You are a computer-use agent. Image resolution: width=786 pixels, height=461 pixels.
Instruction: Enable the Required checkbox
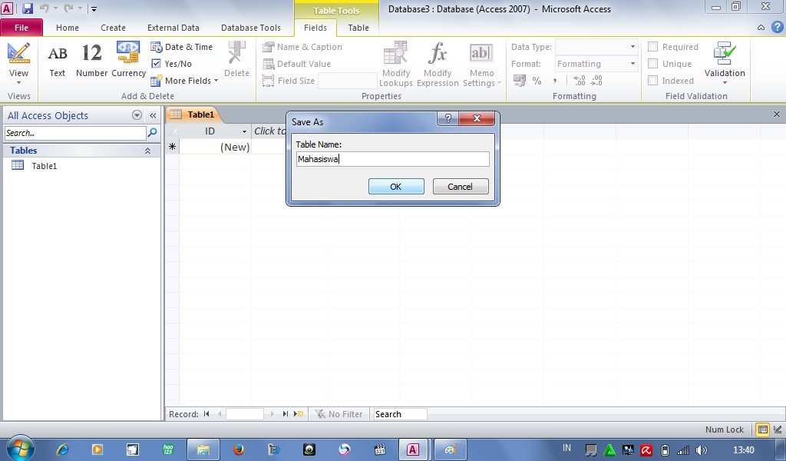pos(652,47)
